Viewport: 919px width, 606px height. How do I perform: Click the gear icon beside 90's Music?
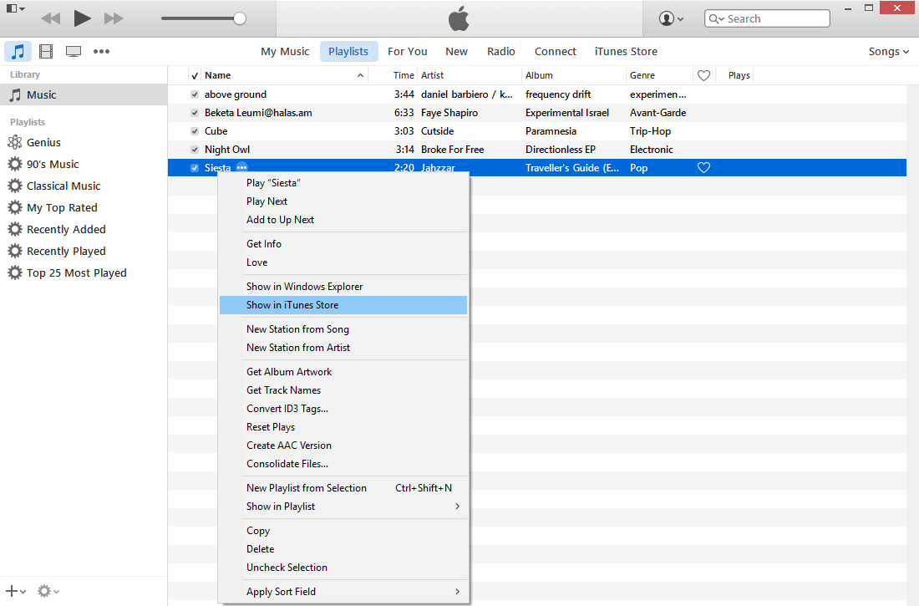pyautogui.click(x=15, y=164)
